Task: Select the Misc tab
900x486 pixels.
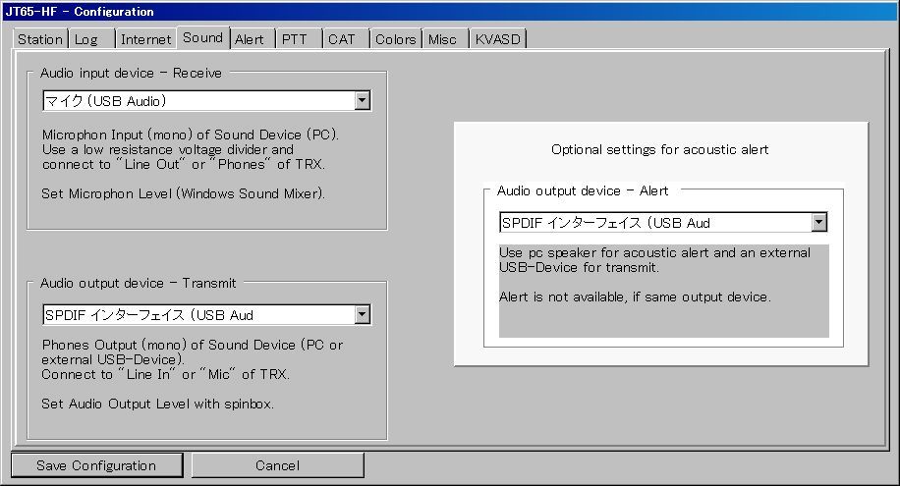Action: click(445, 39)
